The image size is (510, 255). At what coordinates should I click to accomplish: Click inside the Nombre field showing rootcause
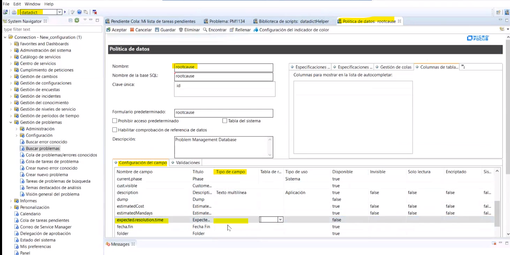[x=223, y=67]
